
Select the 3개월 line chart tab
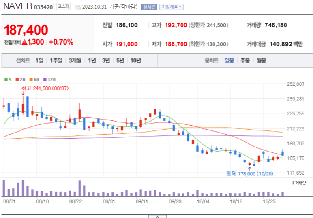(x=75, y=60)
